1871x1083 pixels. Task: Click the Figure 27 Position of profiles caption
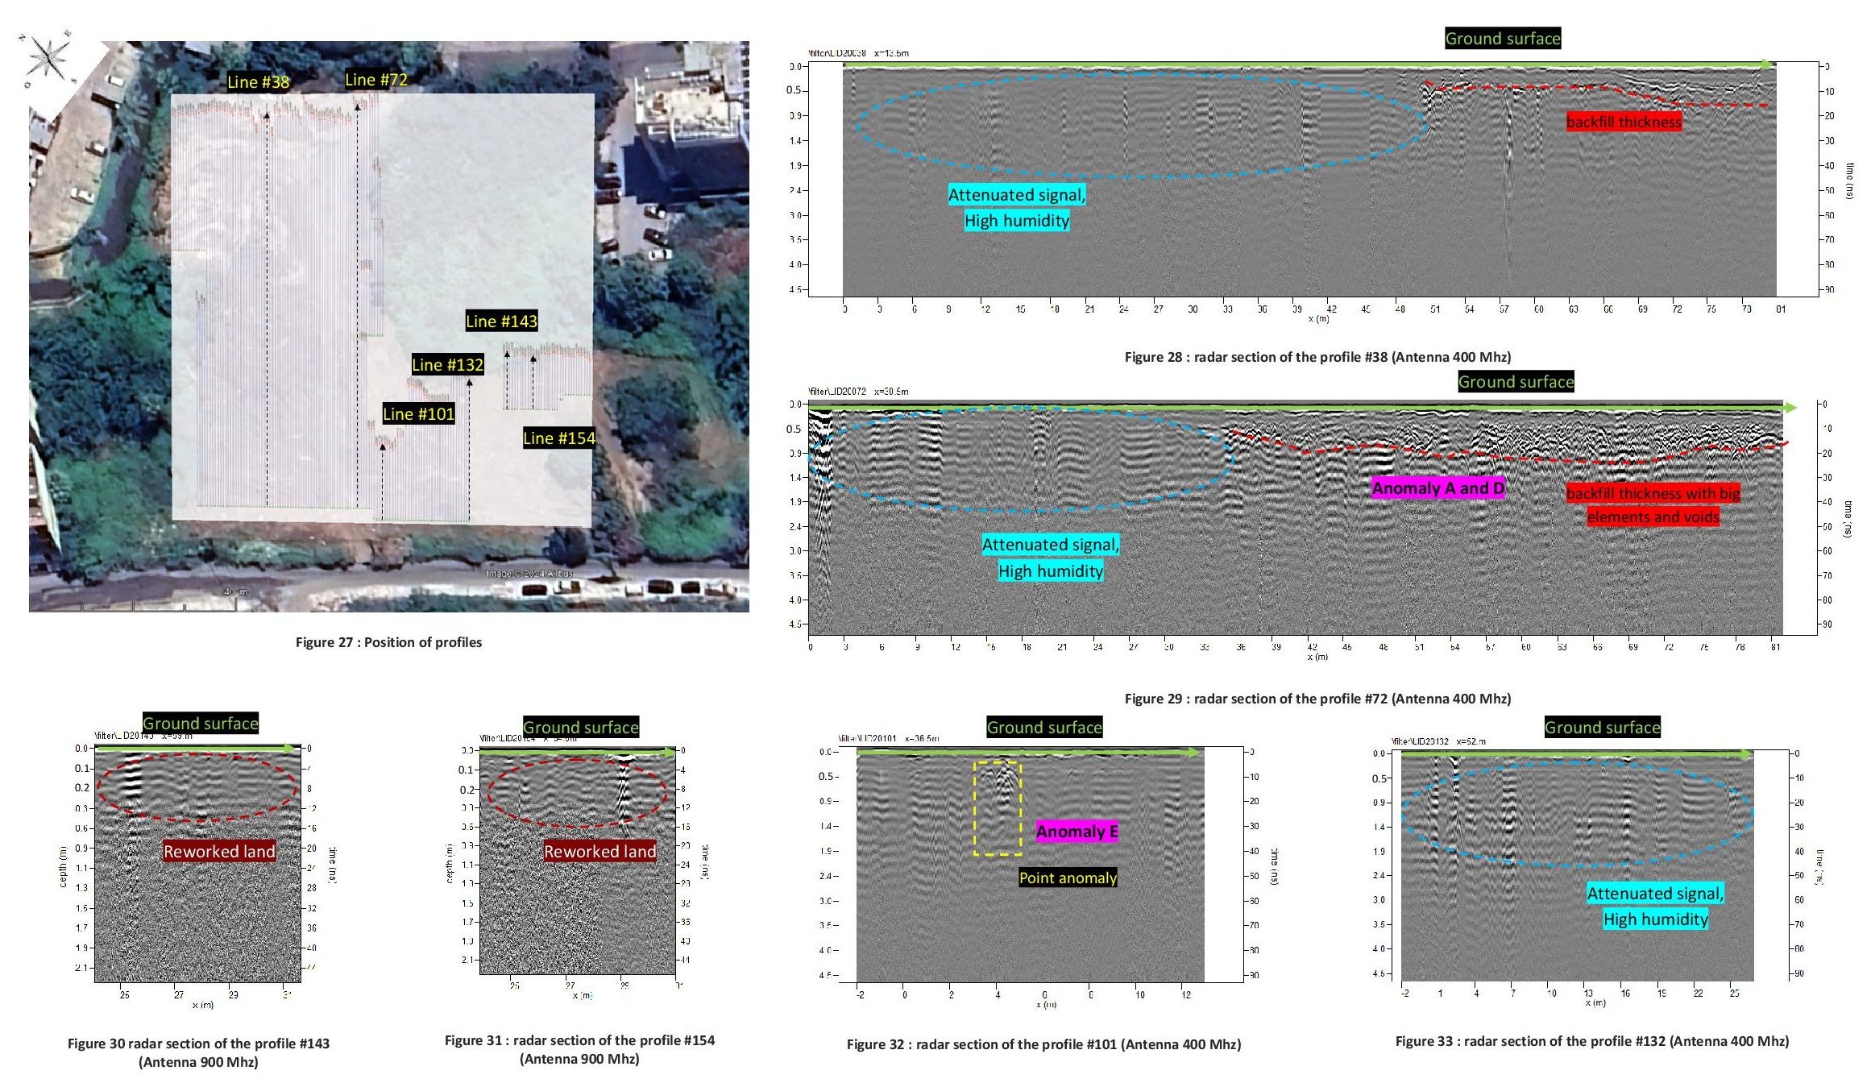point(388,642)
